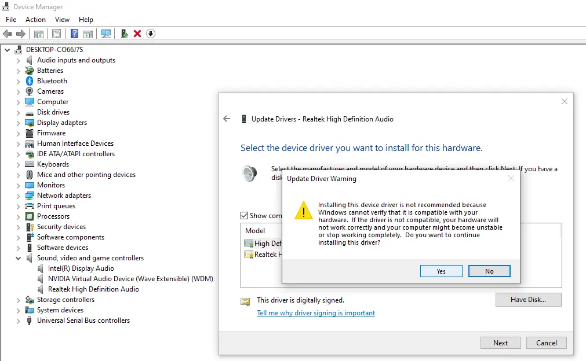Click Cancel in Update Drivers dialog
This screenshot has height=361, width=586.
(x=547, y=342)
